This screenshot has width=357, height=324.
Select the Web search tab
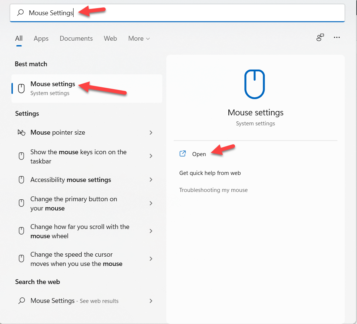pyautogui.click(x=110, y=38)
